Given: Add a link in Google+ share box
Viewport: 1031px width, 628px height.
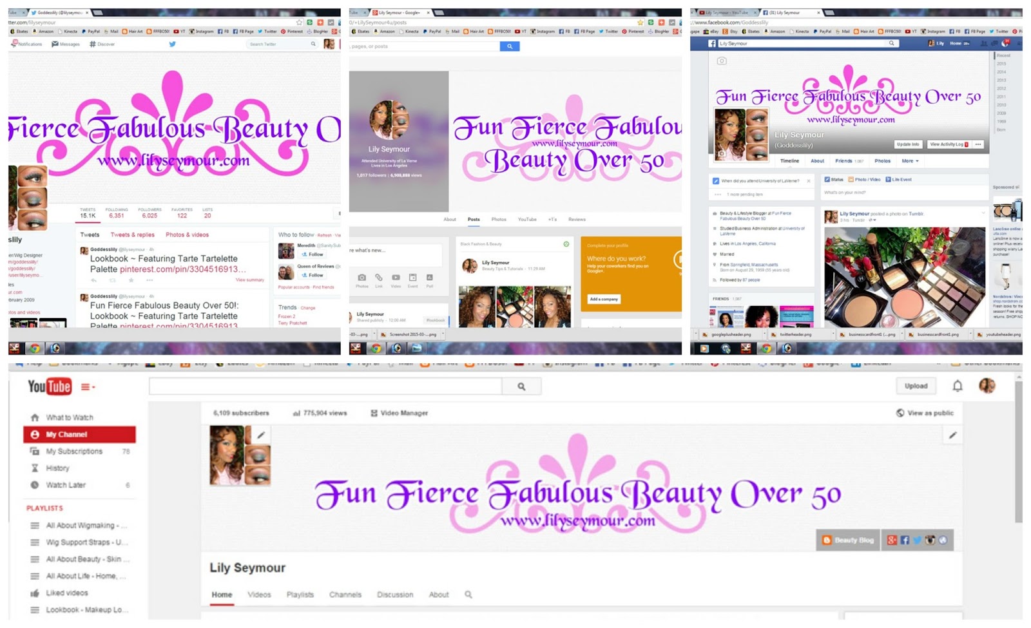Looking at the screenshot, I should 379,280.
